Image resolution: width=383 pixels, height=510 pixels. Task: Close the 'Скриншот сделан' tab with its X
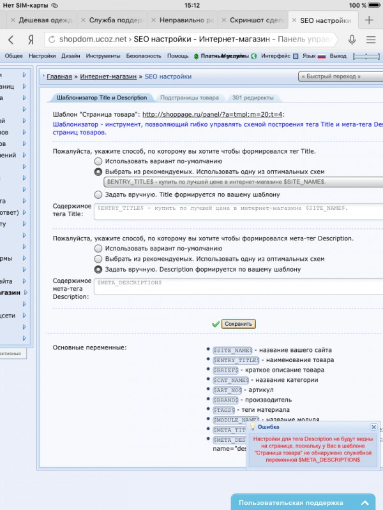pyautogui.click(x=224, y=20)
